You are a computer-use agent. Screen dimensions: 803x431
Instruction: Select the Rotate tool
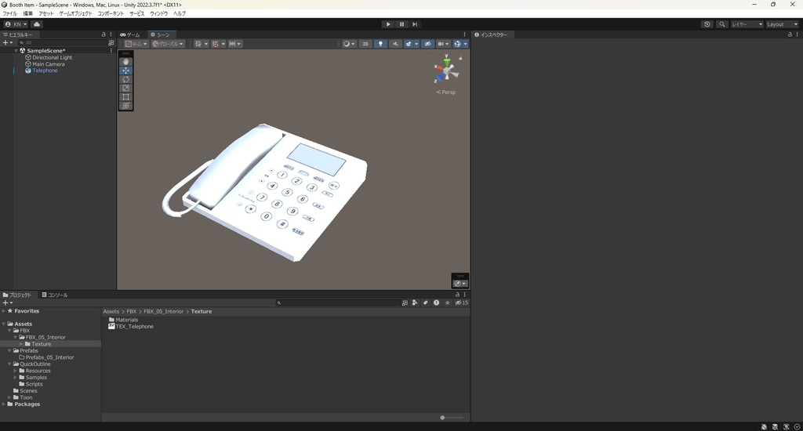pos(126,79)
